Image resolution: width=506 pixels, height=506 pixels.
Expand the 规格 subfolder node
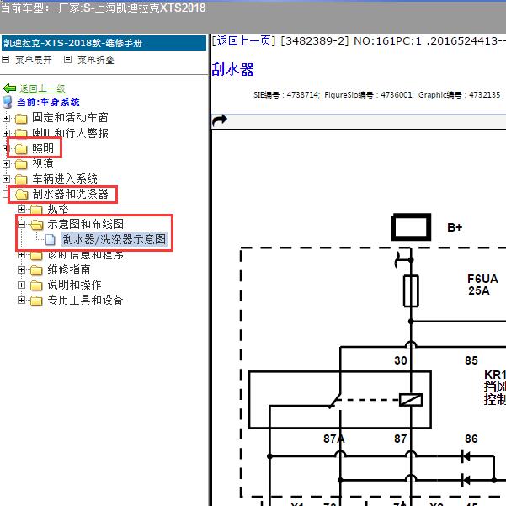21,209
